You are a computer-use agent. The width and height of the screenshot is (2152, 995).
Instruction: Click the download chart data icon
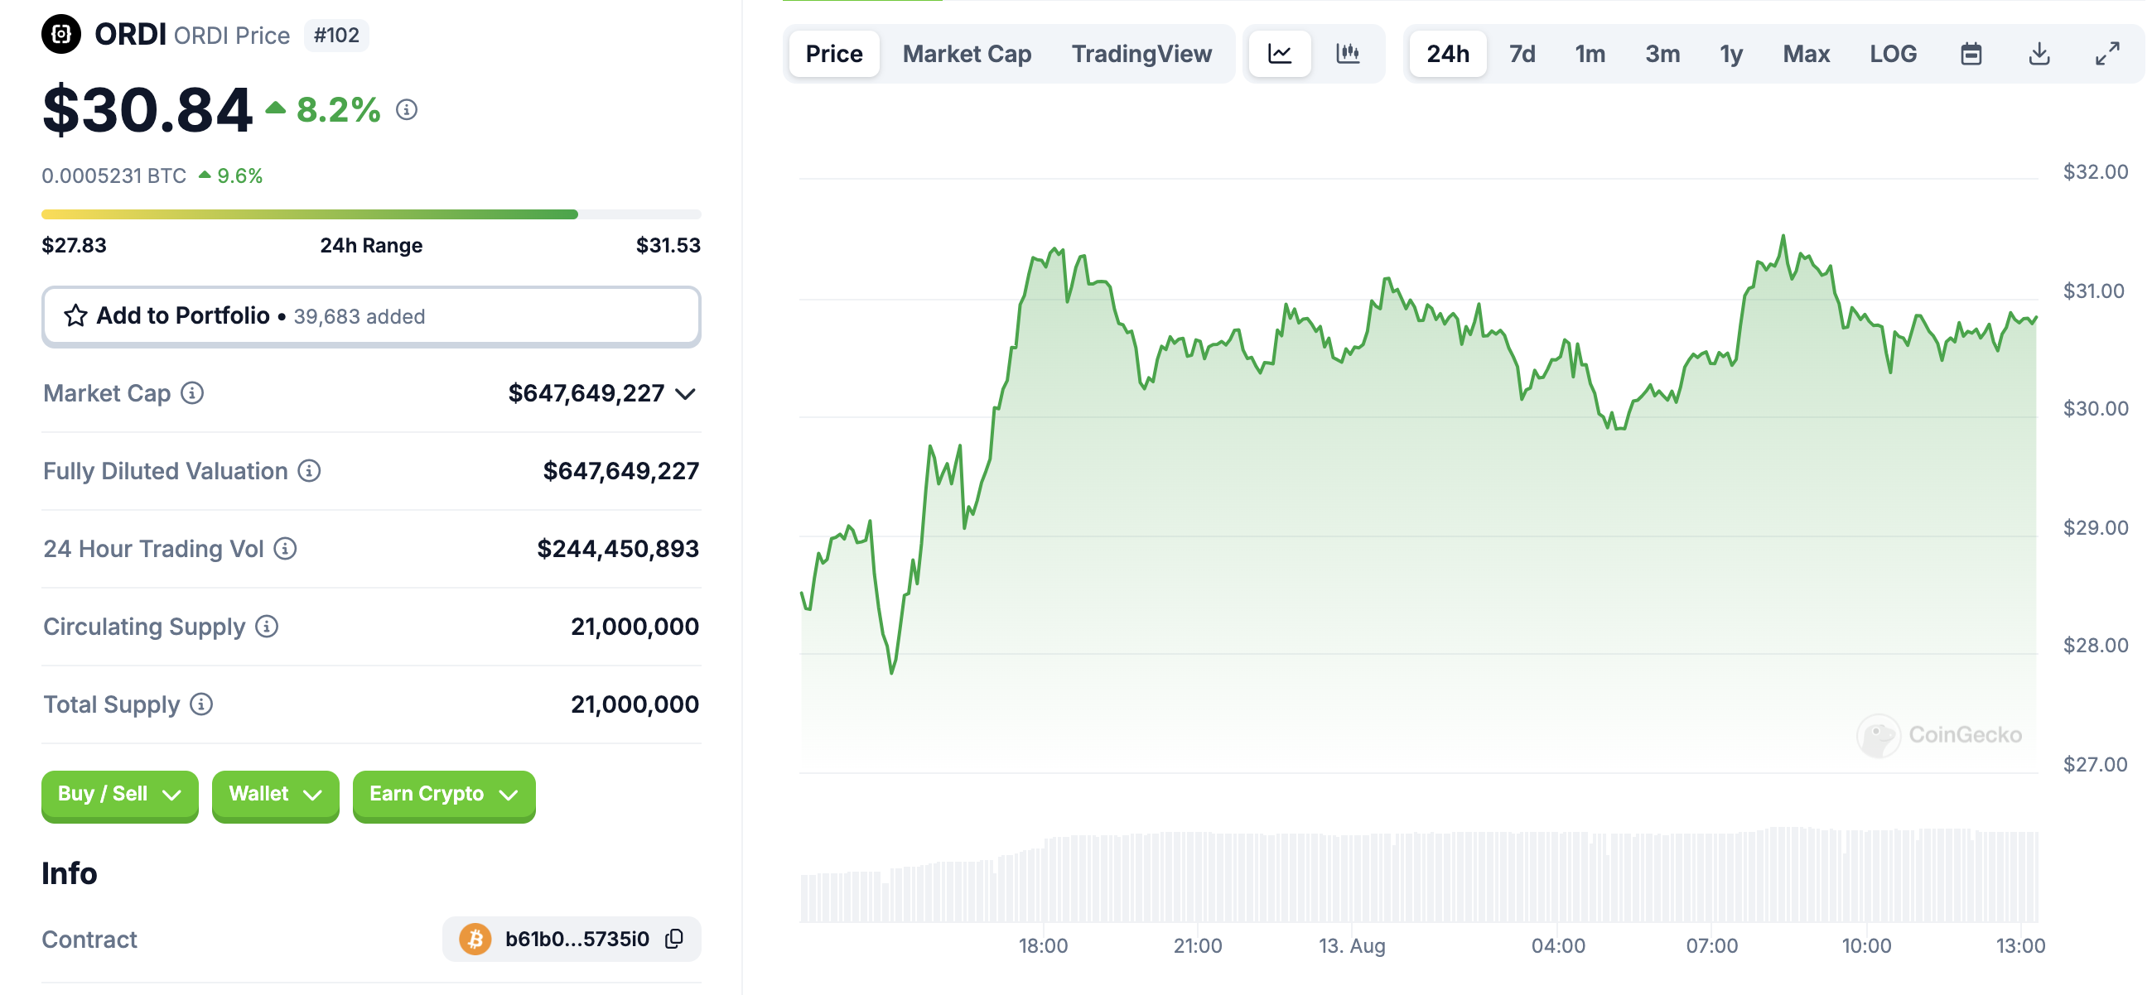(x=2039, y=55)
